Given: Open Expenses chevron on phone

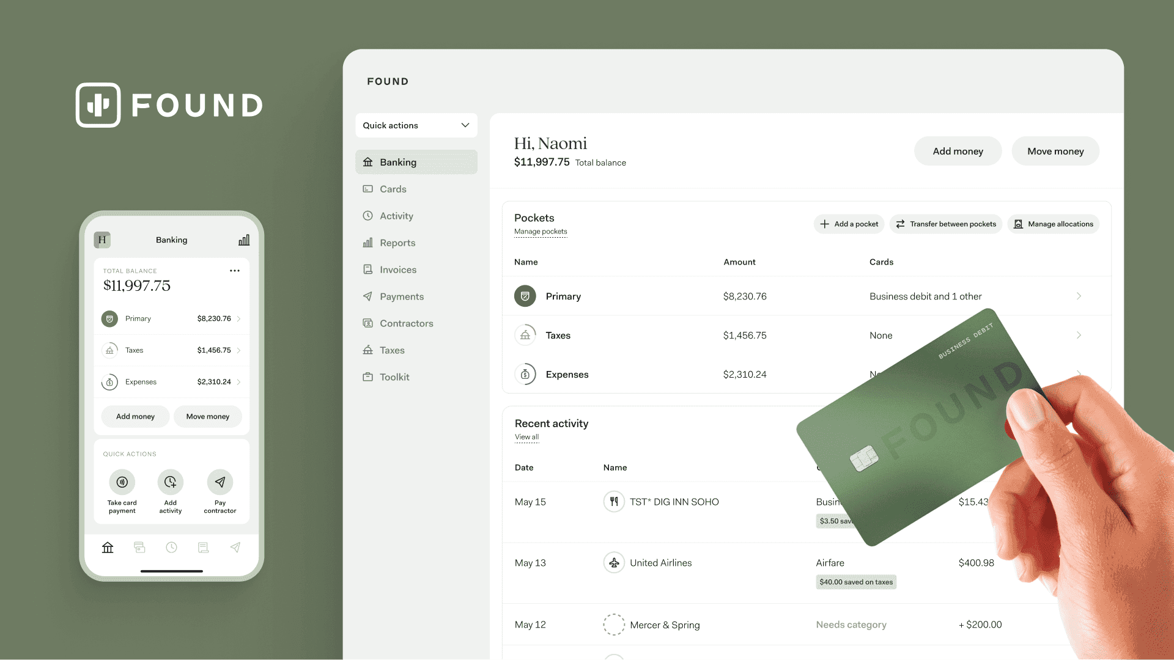Looking at the screenshot, I should pyautogui.click(x=238, y=382).
